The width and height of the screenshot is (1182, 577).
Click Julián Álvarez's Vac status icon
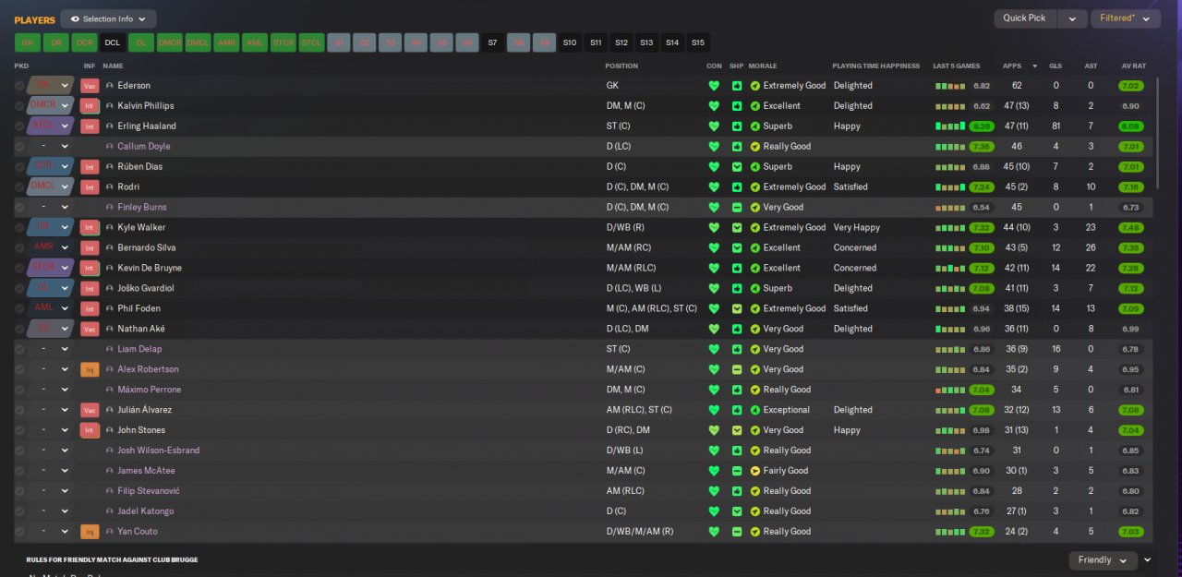pyautogui.click(x=90, y=410)
